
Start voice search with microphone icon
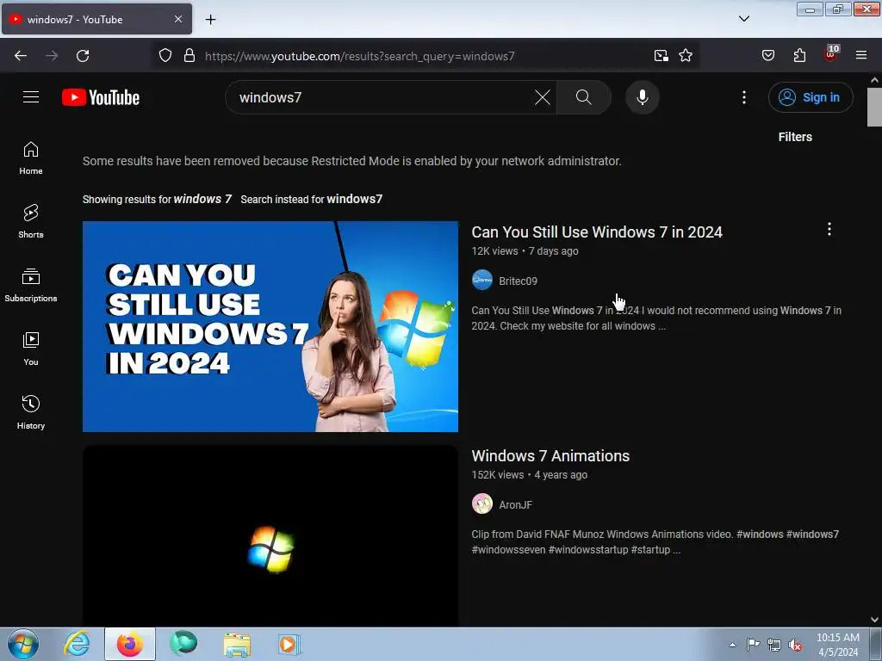643,97
